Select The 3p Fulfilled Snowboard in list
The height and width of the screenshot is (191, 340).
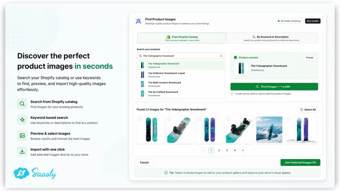pos(181,93)
